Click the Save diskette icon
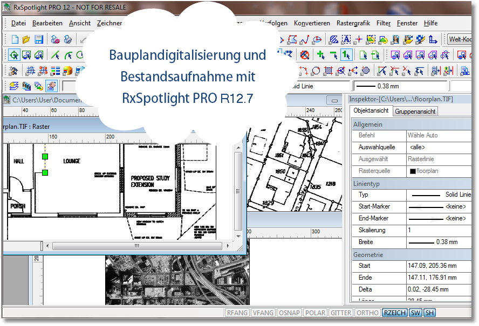Image resolution: width=479 pixels, height=326 pixels. 39,39
